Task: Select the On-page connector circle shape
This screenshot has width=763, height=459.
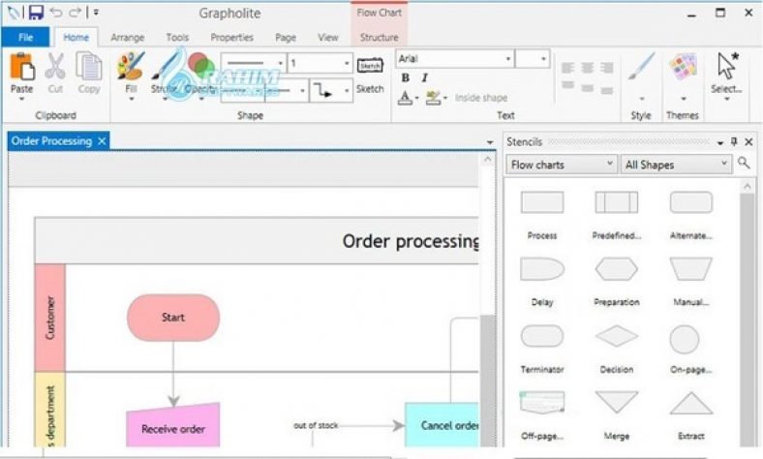Action: coord(685,339)
